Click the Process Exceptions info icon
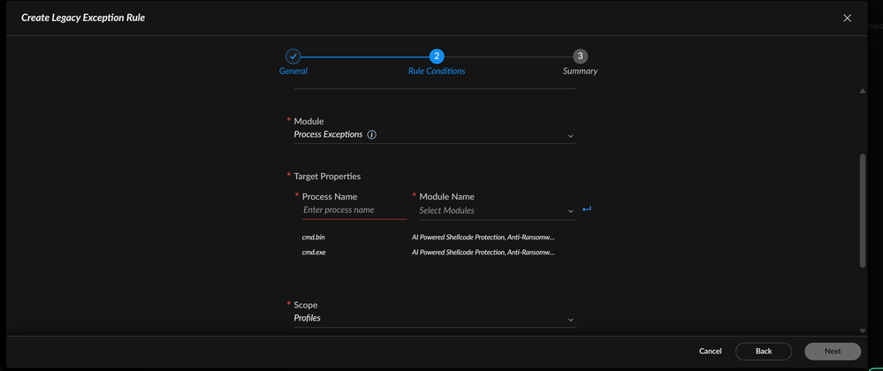Viewport: 883px width, 371px height. click(x=372, y=135)
